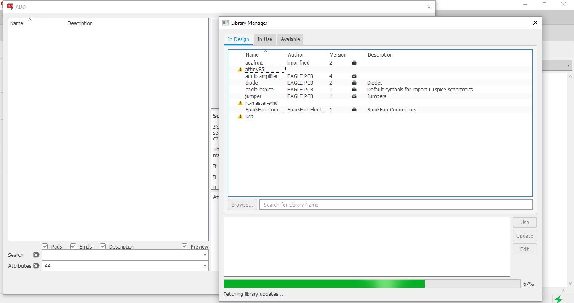
Task: Click the Use button
Action: click(x=524, y=223)
